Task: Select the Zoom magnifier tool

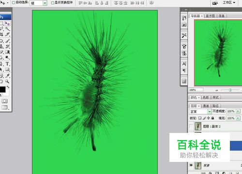Action: point(7,81)
